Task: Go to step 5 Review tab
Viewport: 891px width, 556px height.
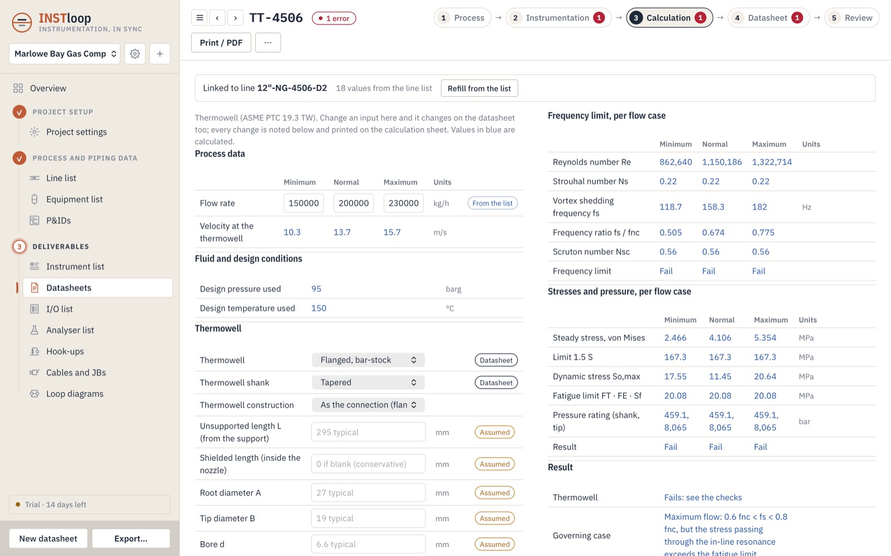Action: pos(852,18)
